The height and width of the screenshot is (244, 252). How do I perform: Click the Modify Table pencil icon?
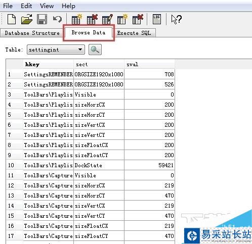(x=107, y=19)
